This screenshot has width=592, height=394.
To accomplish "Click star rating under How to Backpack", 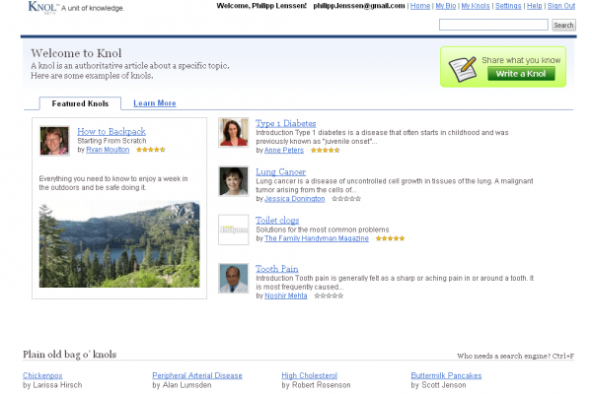I will tap(151, 150).
